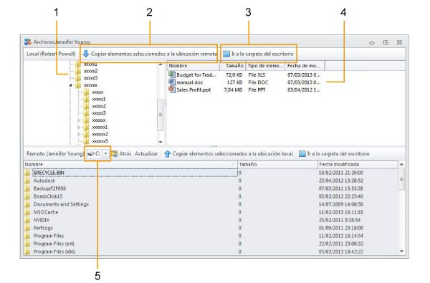Sort local files by Tamaño column
This screenshot has width=430, height=283.
click(x=232, y=66)
